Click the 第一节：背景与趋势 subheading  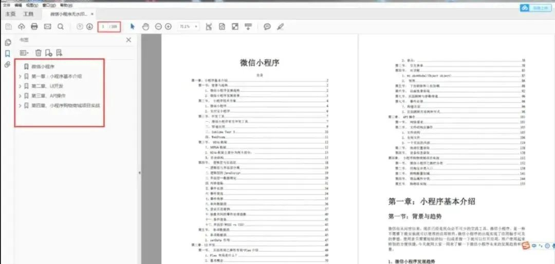tap(415, 216)
